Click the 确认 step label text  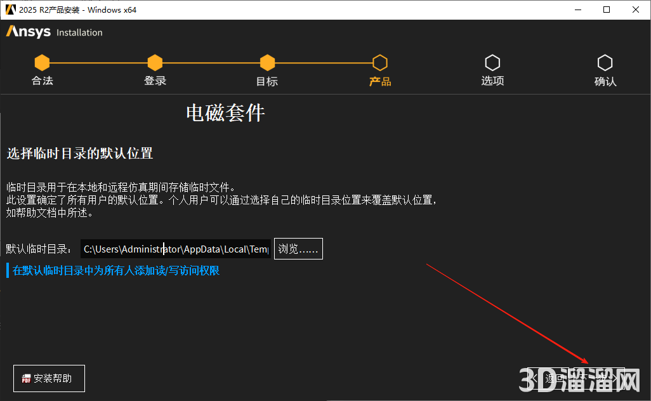(605, 82)
